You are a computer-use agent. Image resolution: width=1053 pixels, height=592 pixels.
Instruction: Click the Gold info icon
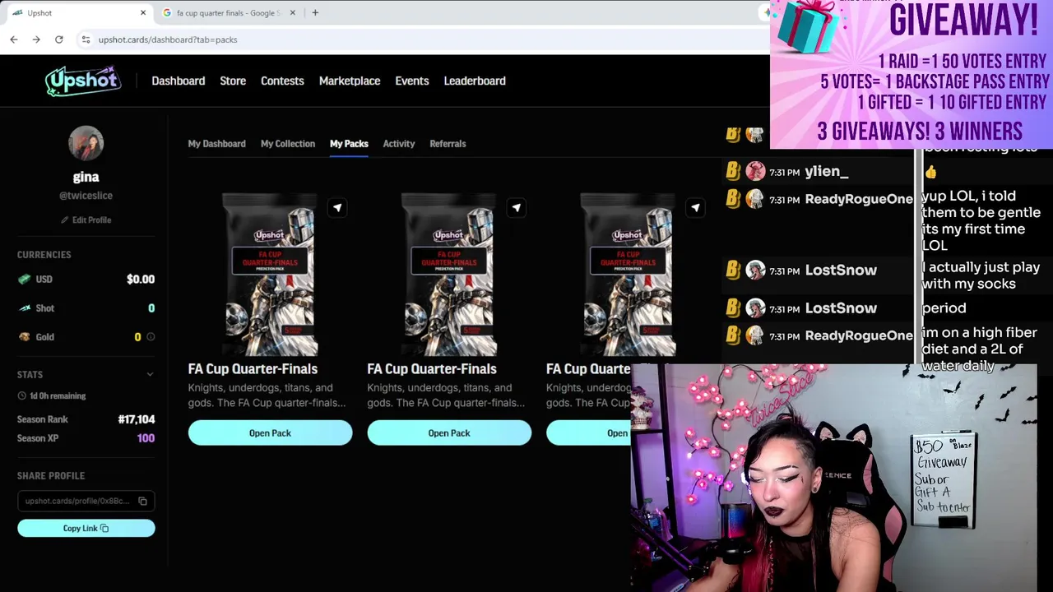151,336
